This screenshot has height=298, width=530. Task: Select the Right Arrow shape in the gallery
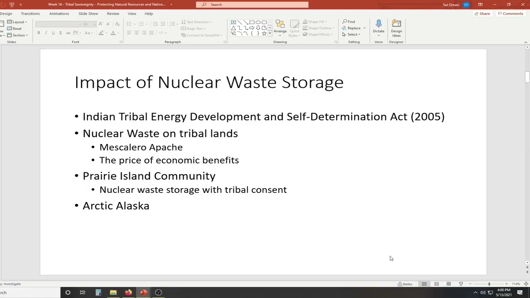point(252,28)
